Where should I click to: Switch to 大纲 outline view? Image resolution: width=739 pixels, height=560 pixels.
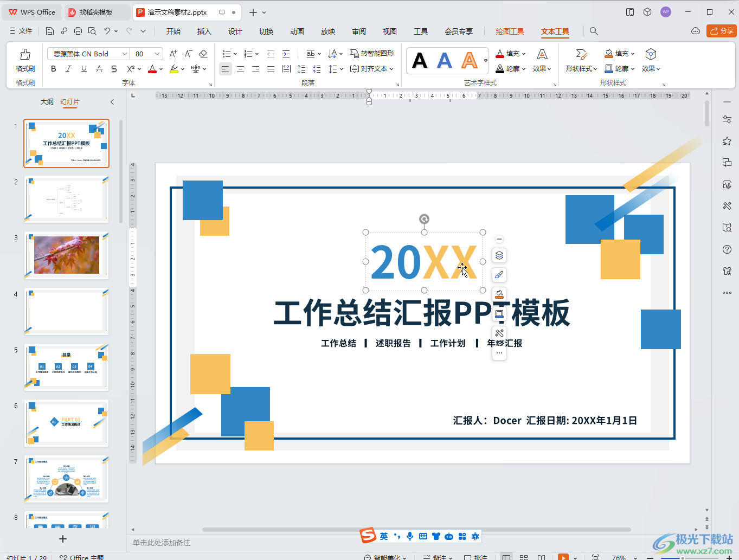pyautogui.click(x=47, y=101)
